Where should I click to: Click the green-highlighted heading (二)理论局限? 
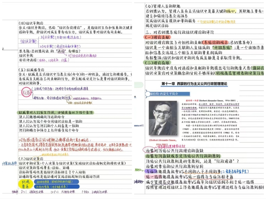coord(157,63)
